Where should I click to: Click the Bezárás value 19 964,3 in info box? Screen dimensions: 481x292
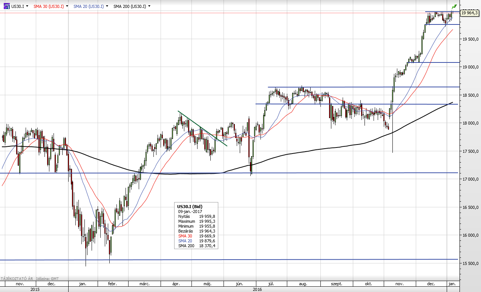(x=207, y=231)
